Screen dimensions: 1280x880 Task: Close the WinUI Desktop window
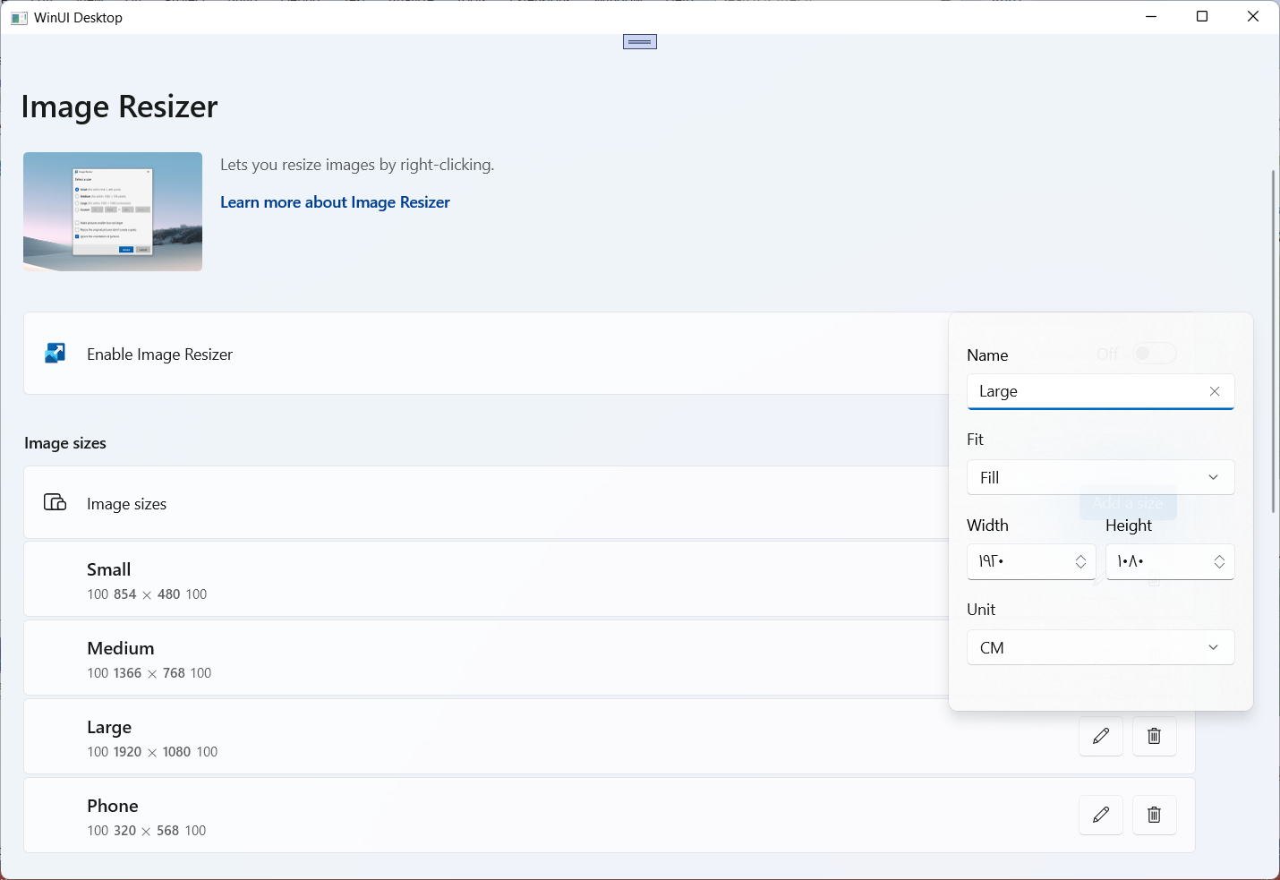(x=1253, y=17)
